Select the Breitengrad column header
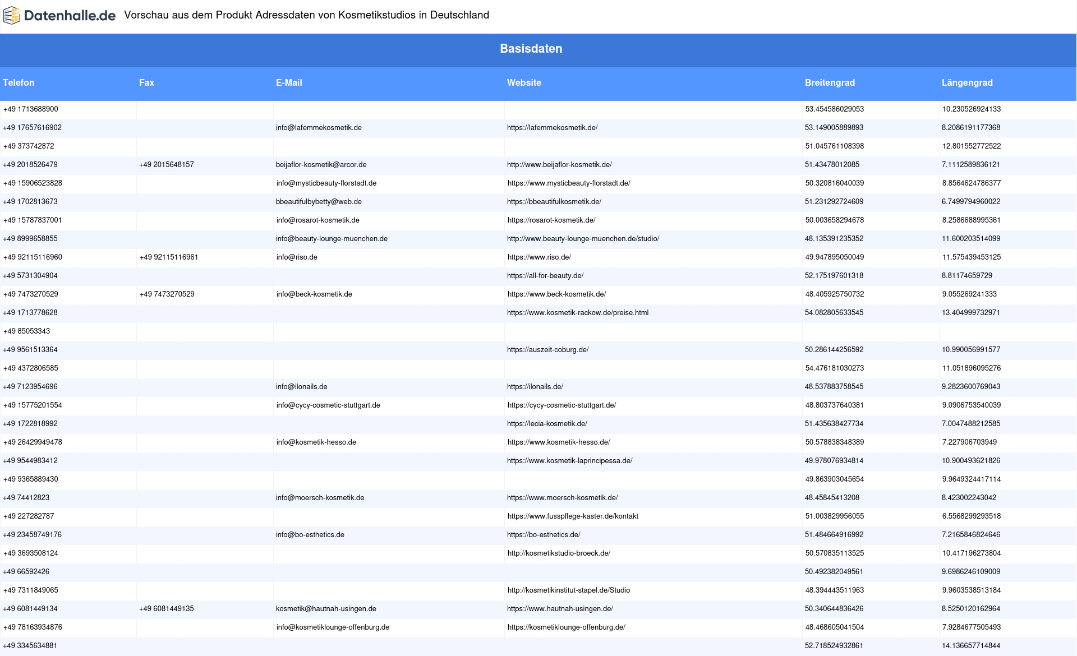1077x656 pixels. [x=830, y=82]
